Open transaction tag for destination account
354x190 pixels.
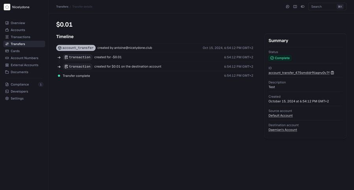[x=77, y=66]
